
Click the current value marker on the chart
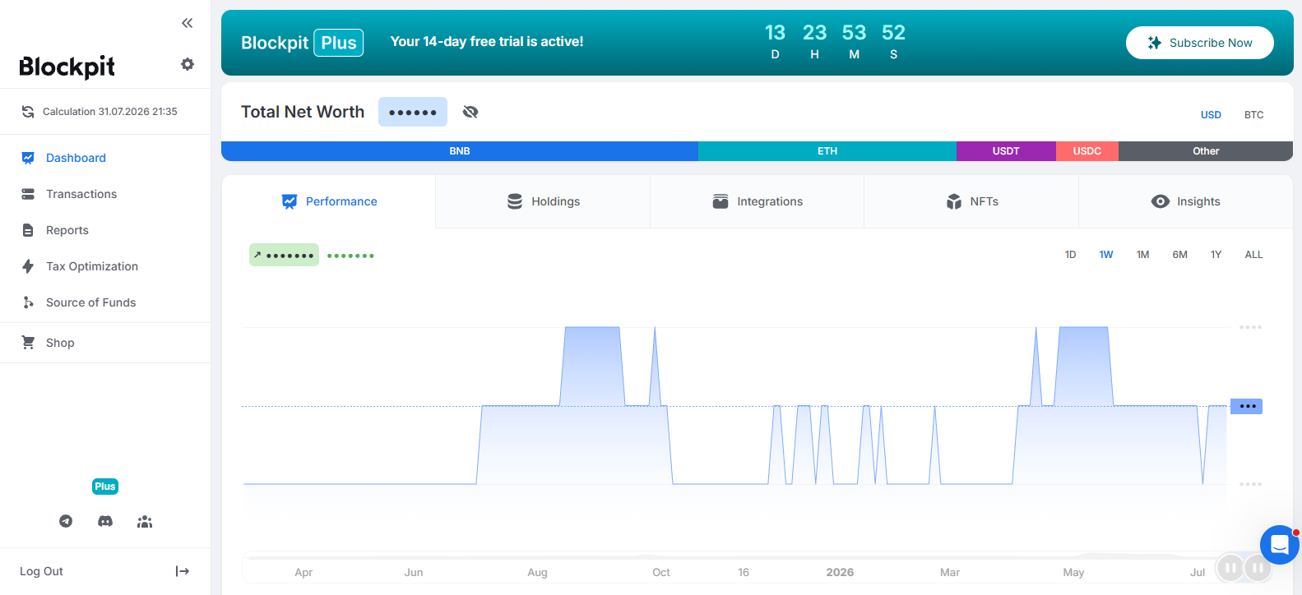click(x=1246, y=406)
